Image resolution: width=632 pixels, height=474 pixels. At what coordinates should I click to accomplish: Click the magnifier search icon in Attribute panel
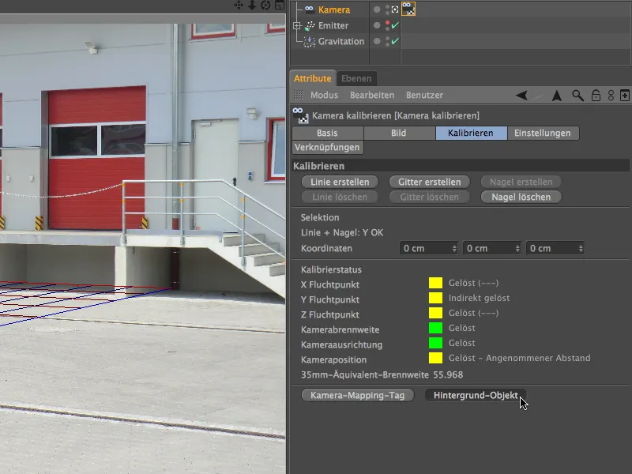click(578, 95)
